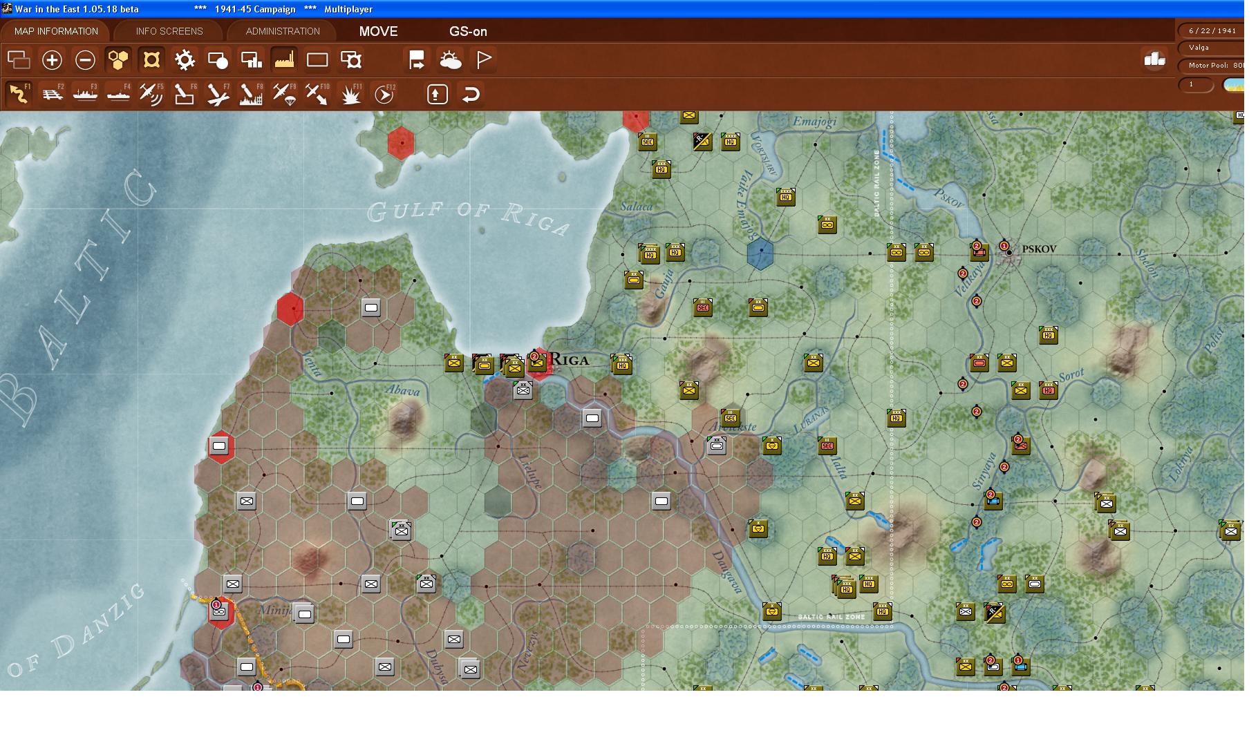
Task: Click the turn number 1 field
Action: tap(1196, 85)
